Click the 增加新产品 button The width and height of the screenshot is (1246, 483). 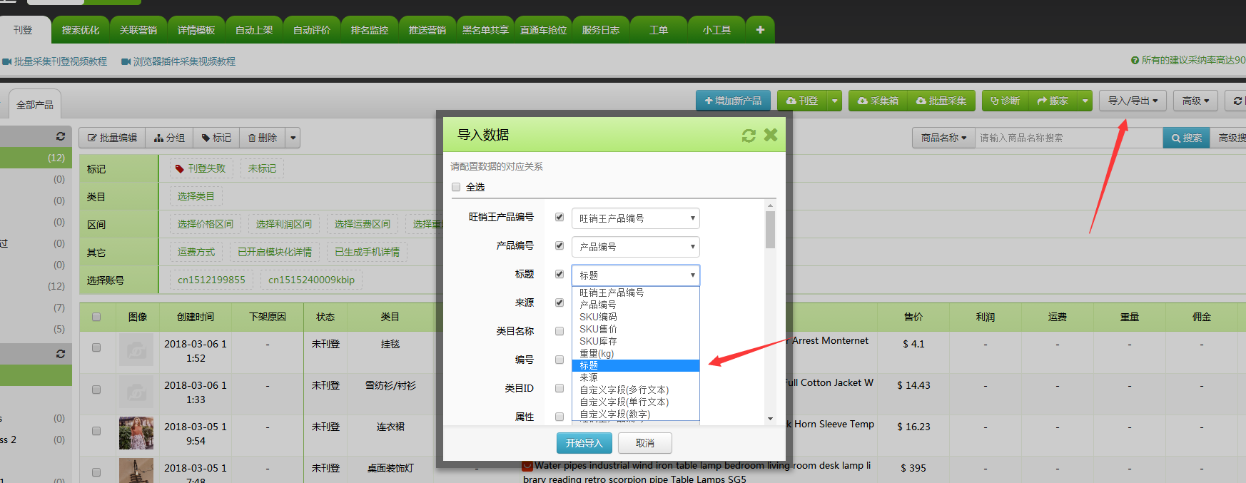click(733, 101)
